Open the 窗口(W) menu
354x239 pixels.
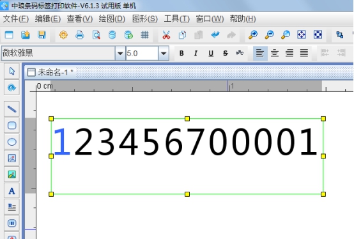(x=210, y=19)
